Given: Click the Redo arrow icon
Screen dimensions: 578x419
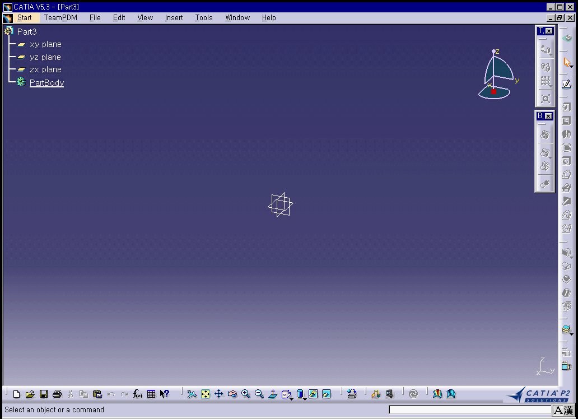Looking at the screenshot, I should click(x=124, y=394).
